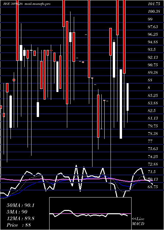Click the 94.88 price axis label
164x230 pixels.
pyautogui.click(x=153, y=42)
